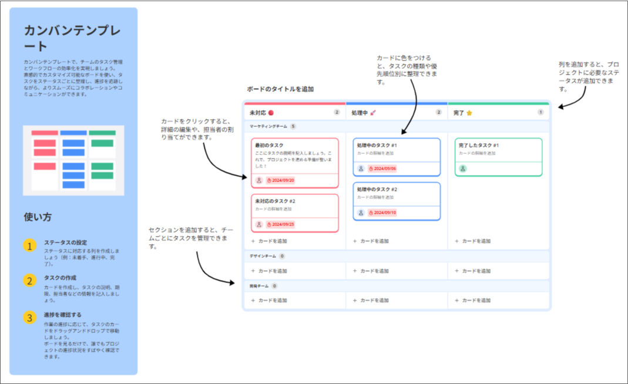Screen dimensions: 628x384
Task: Select the 完了 column header title
Action: [x=459, y=113]
